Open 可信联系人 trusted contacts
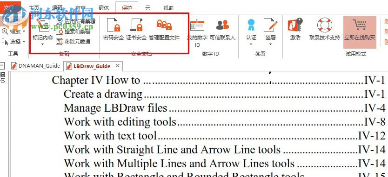Viewport: 388px width, 177px height. [222, 30]
